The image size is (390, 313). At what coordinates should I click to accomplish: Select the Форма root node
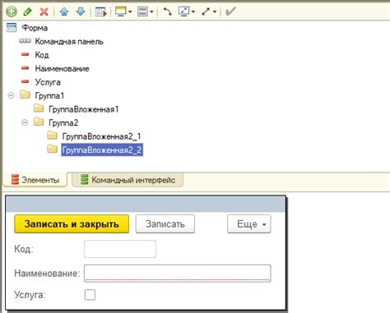(35, 28)
